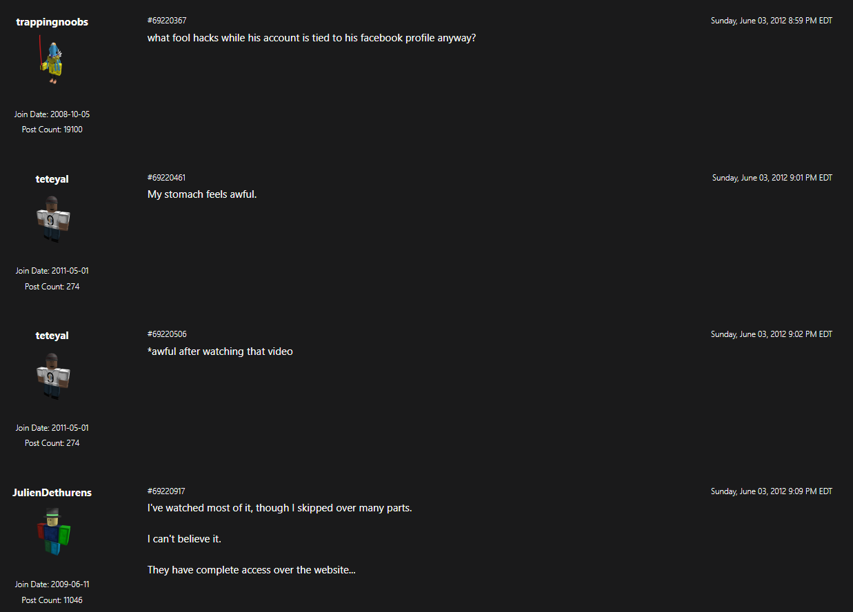Open JulienDethurens' top-hat avatar image

click(52, 531)
